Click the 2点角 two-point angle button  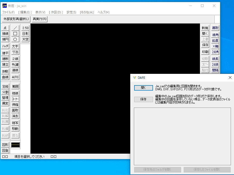(215, 52)
